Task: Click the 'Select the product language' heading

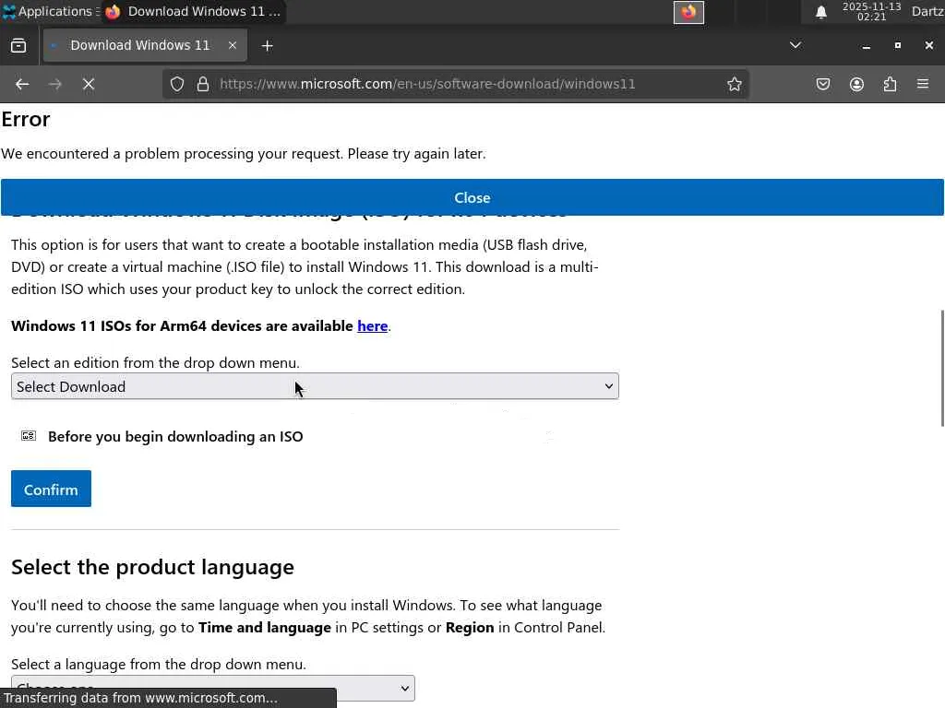Action: [152, 568]
